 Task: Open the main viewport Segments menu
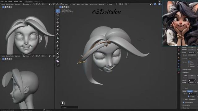101,4
